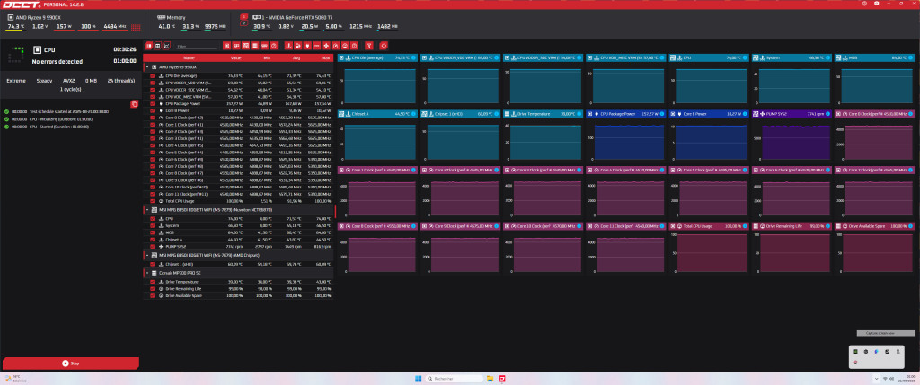This screenshot has height=385, width=920.
Task: Collapse the MSI board Nuvoton sensor group
Action: pos(147,209)
